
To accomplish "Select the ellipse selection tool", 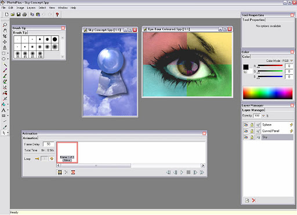I will click(3, 59).
